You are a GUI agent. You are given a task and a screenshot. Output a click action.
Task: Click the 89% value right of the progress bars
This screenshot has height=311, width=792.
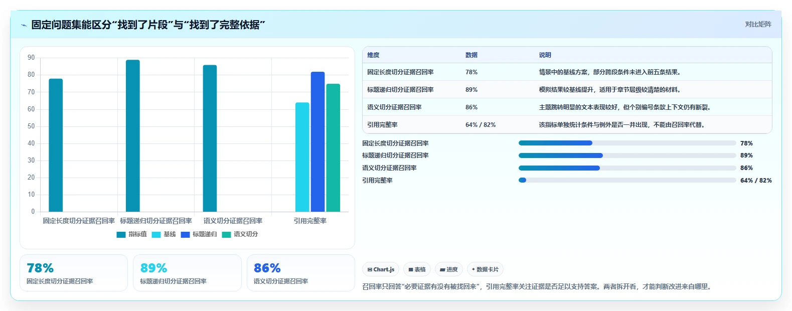tap(746, 155)
